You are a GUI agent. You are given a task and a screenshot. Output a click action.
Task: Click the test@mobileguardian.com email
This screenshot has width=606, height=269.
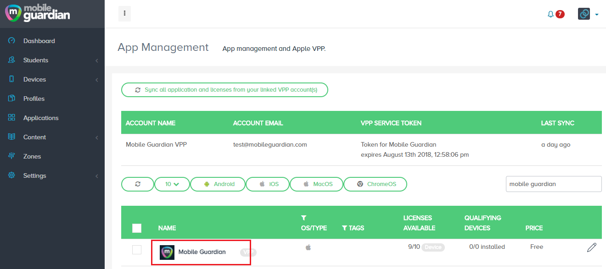[270, 145]
